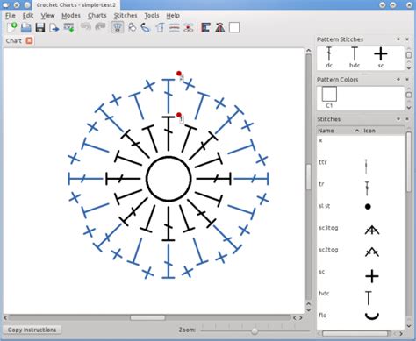Click the red horizontal lines row icon

pos(175,28)
